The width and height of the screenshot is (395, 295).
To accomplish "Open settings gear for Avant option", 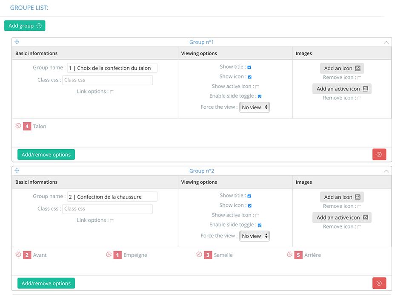I will pos(18,255).
